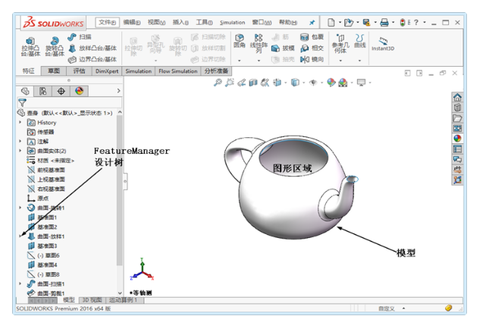Open the 插入 Insert menu

tap(180, 23)
